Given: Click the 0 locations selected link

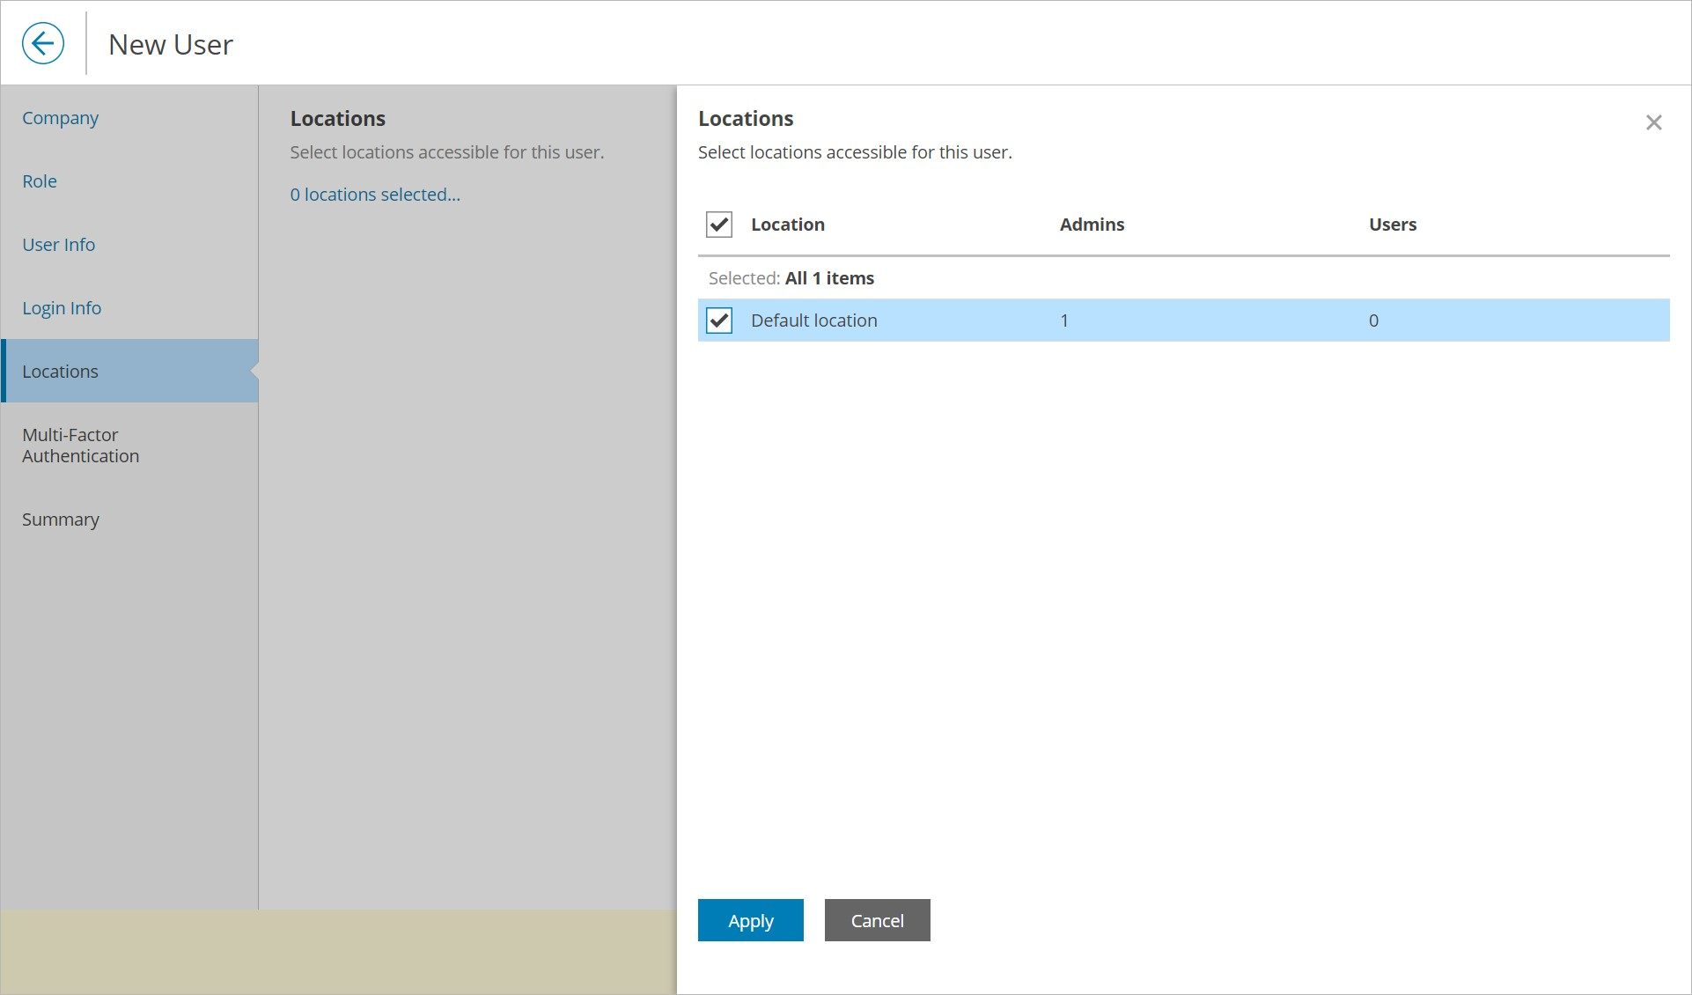Looking at the screenshot, I should [375, 195].
